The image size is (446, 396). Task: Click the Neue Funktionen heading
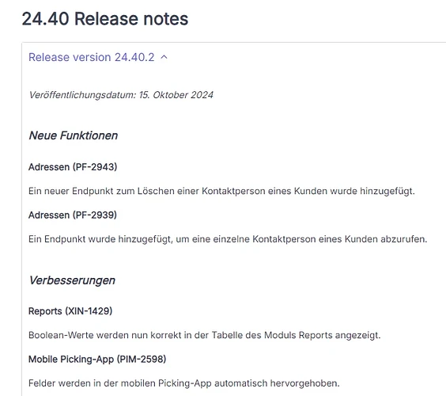point(74,135)
